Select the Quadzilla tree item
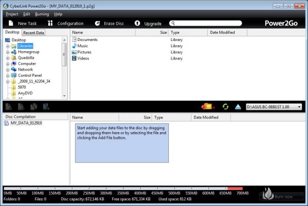Screen dimensions: 308x206 pyautogui.click(x=26, y=57)
